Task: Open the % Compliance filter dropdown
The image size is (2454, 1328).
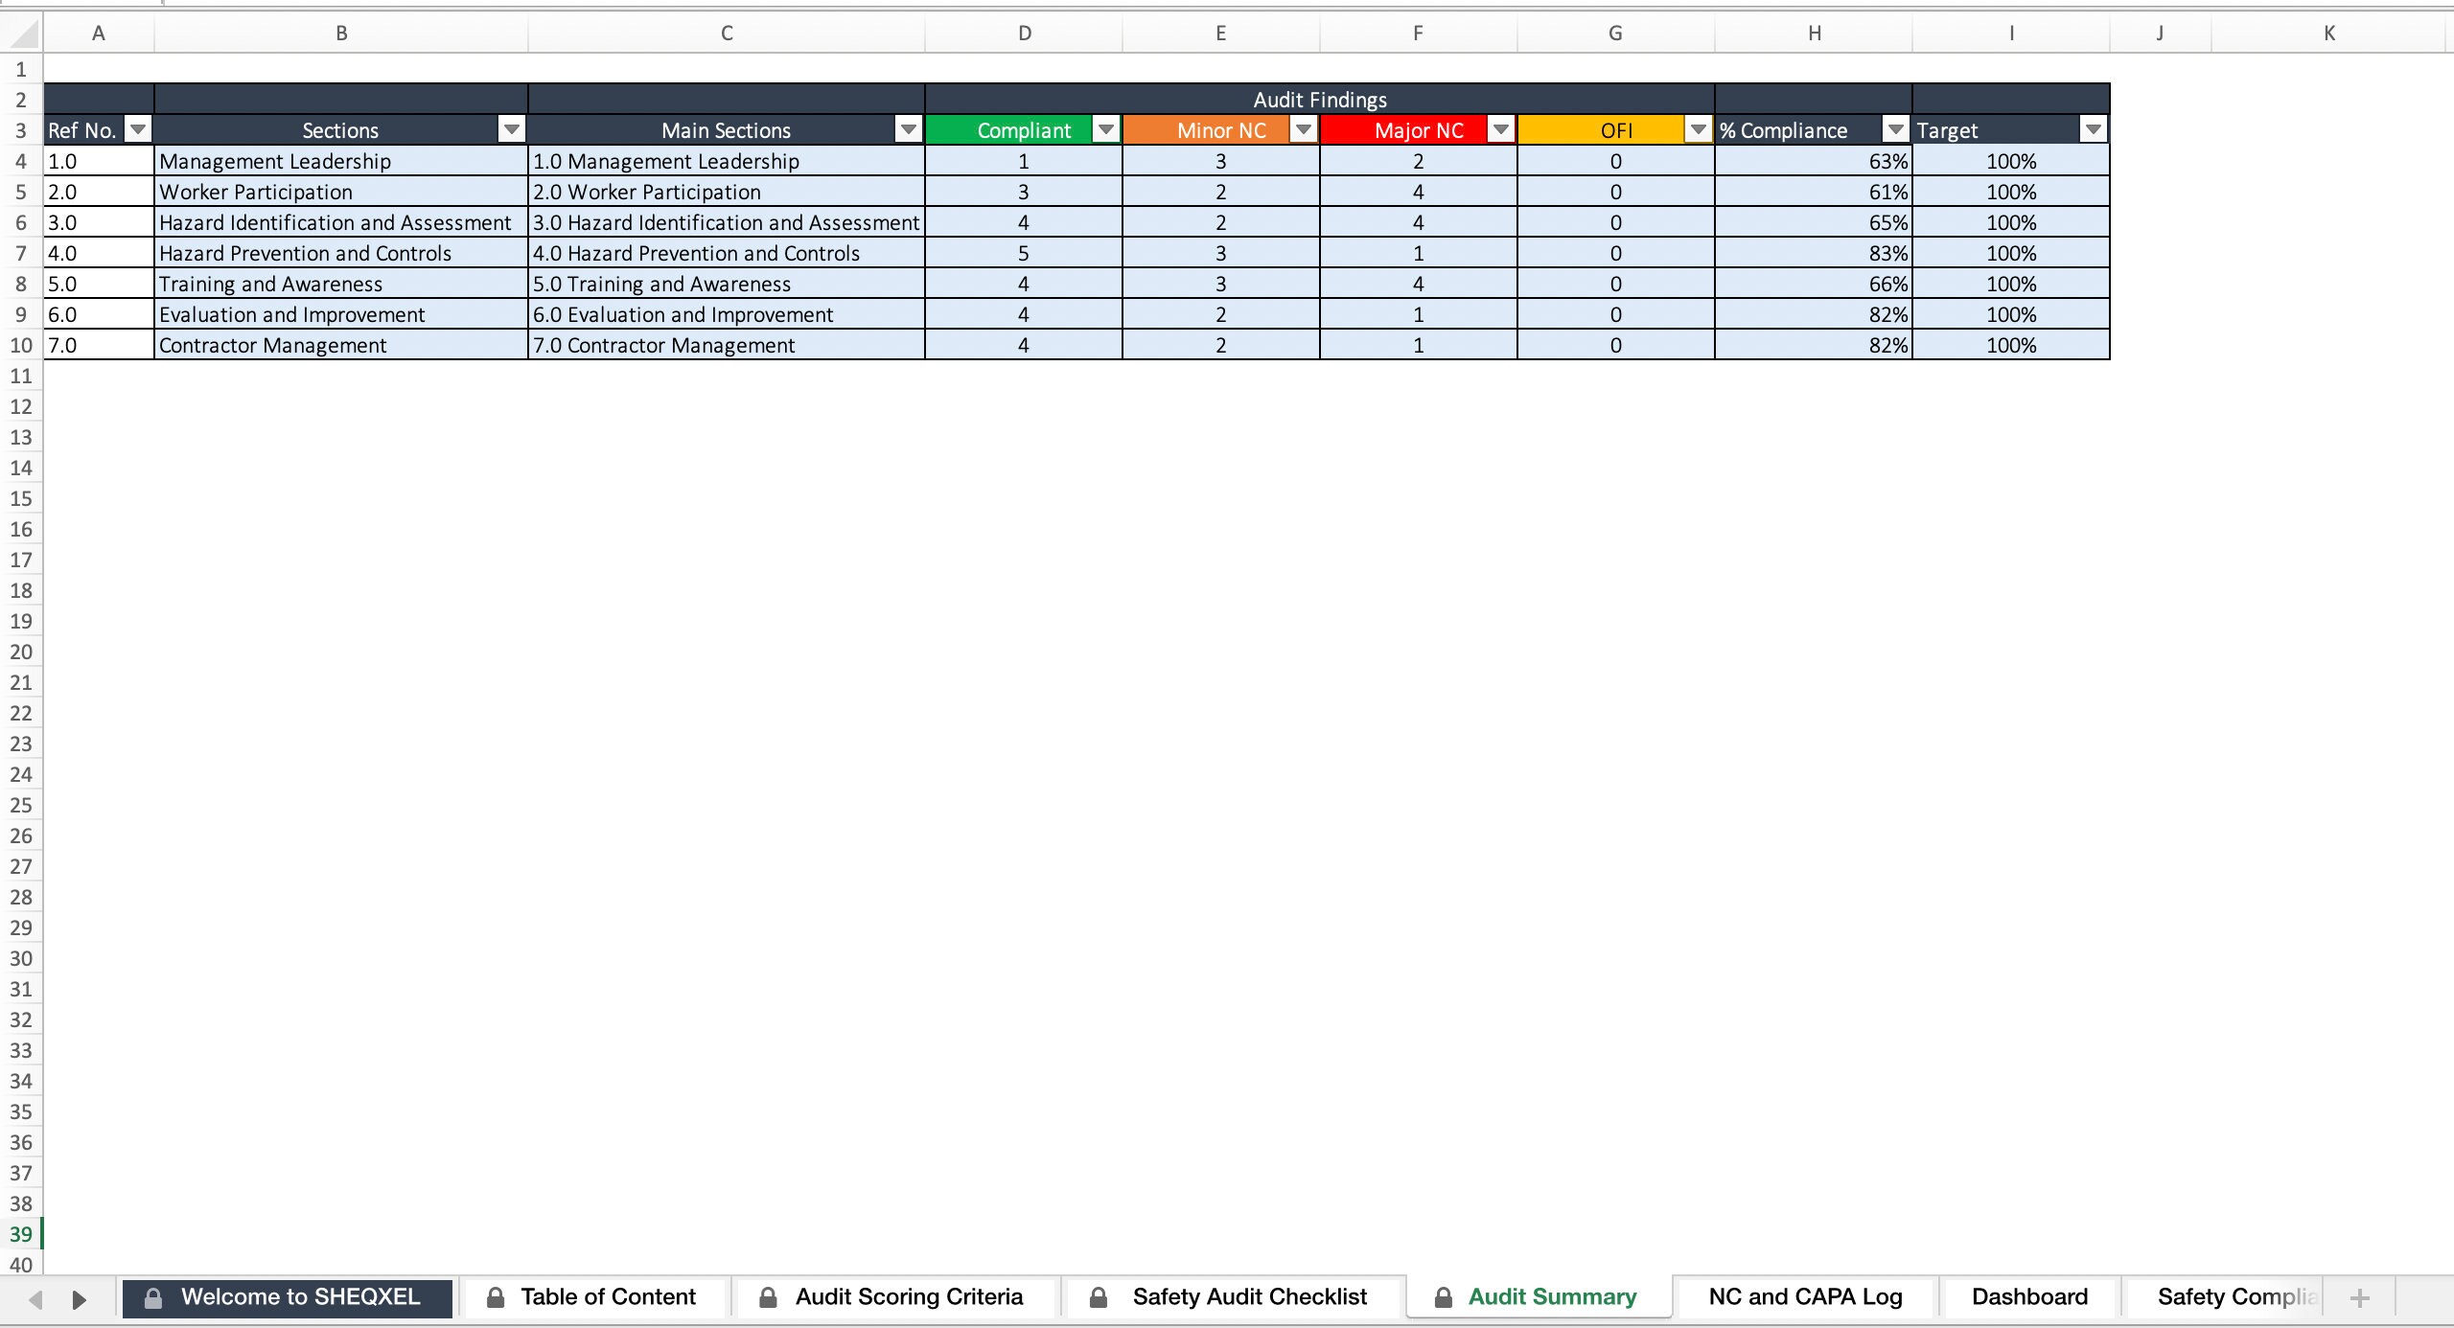Action: (x=1895, y=129)
